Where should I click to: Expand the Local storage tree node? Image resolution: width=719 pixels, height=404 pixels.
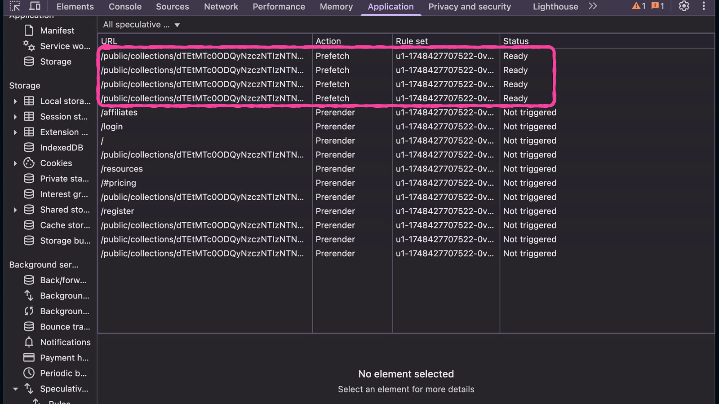[x=15, y=101]
